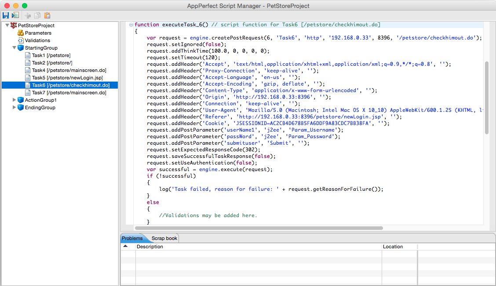
Task: Click the 'Accept-Language' header line
Action: [224, 77]
